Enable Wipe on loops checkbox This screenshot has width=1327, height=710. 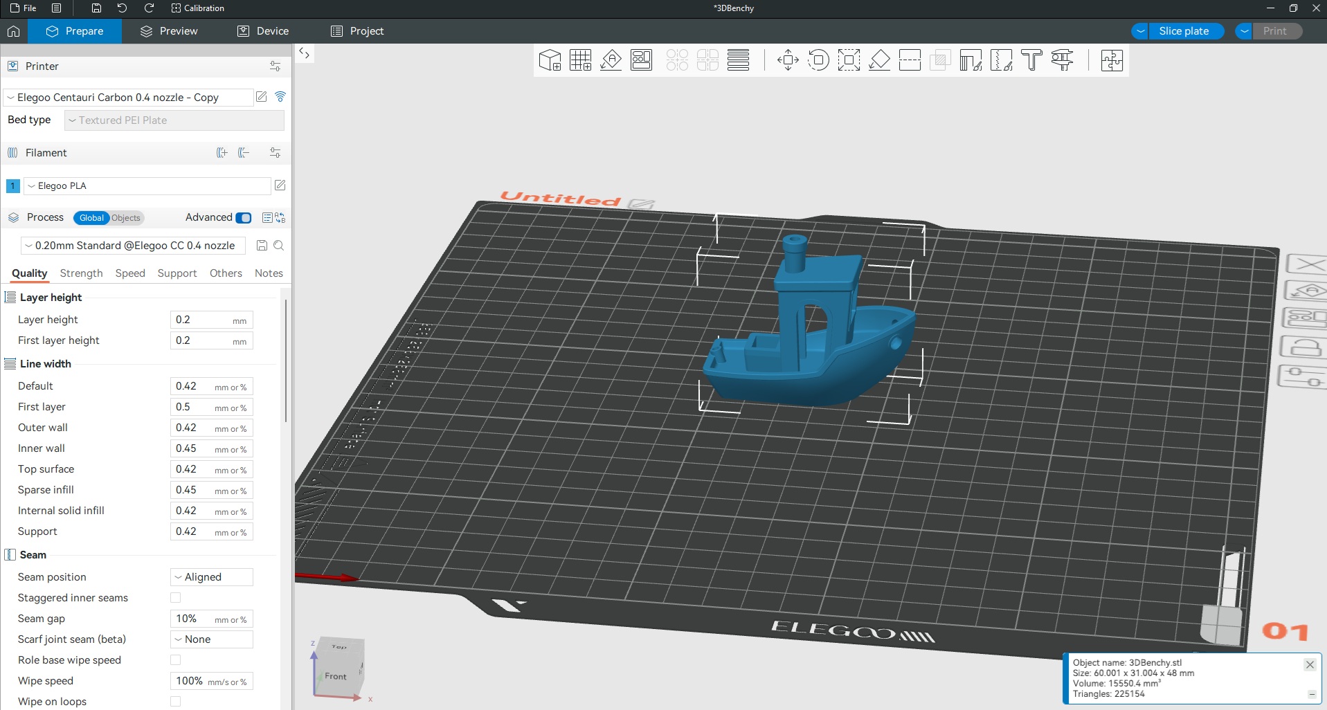176,702
